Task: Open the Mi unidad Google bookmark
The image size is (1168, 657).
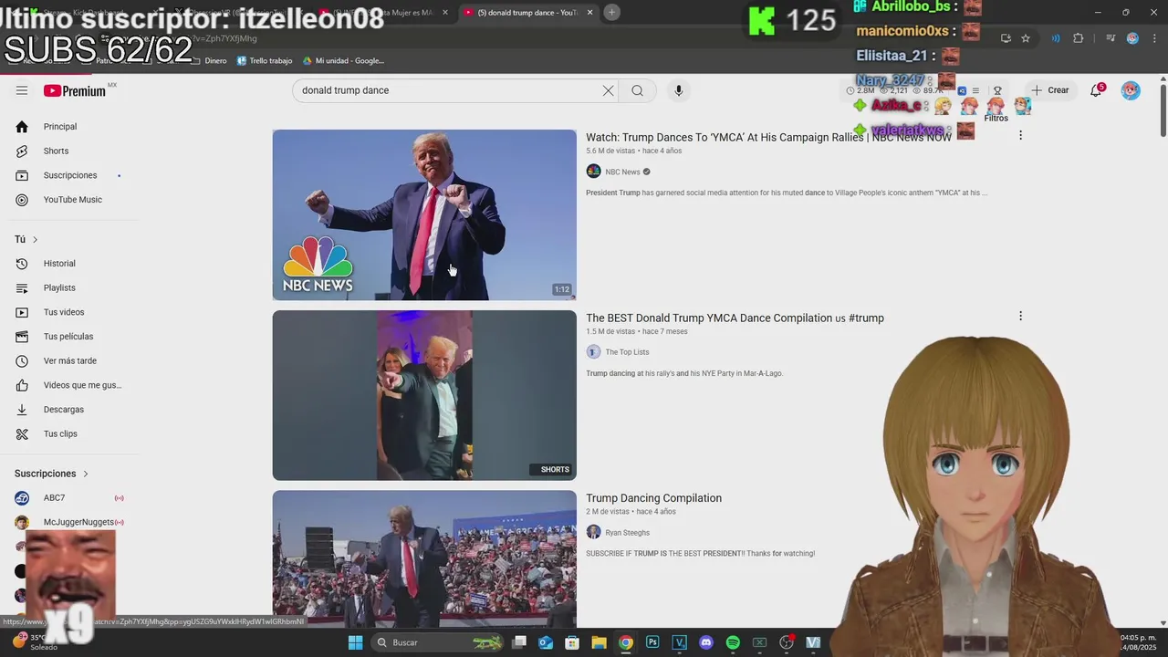Action: (x=344, y=61)
